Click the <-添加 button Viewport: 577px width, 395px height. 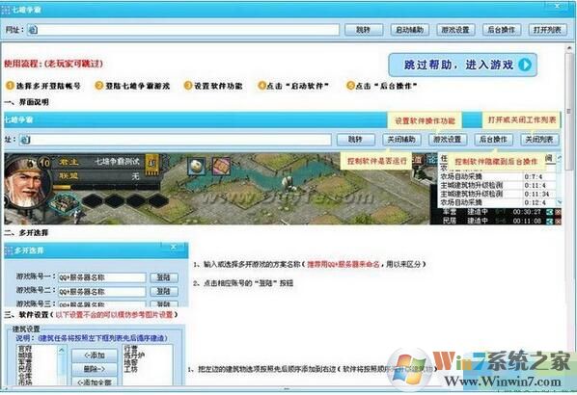click(95, 355)
